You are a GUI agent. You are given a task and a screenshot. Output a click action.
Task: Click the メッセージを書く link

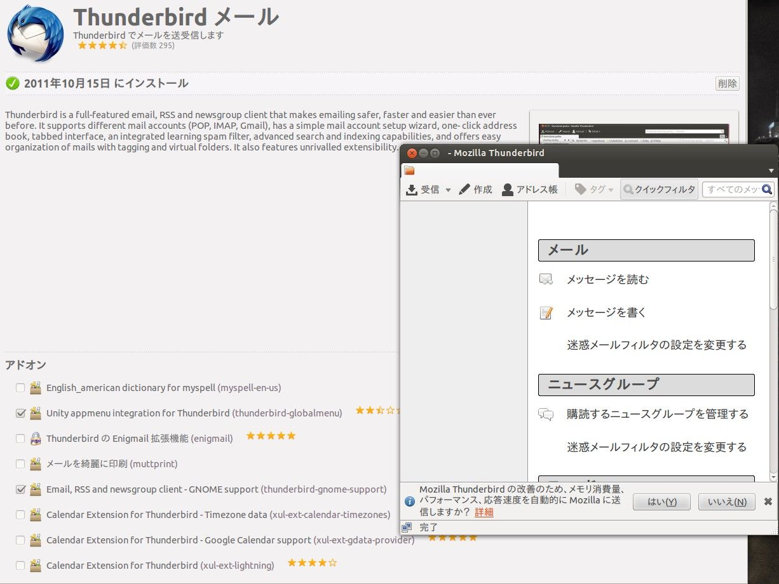click(x=607, y=312)
